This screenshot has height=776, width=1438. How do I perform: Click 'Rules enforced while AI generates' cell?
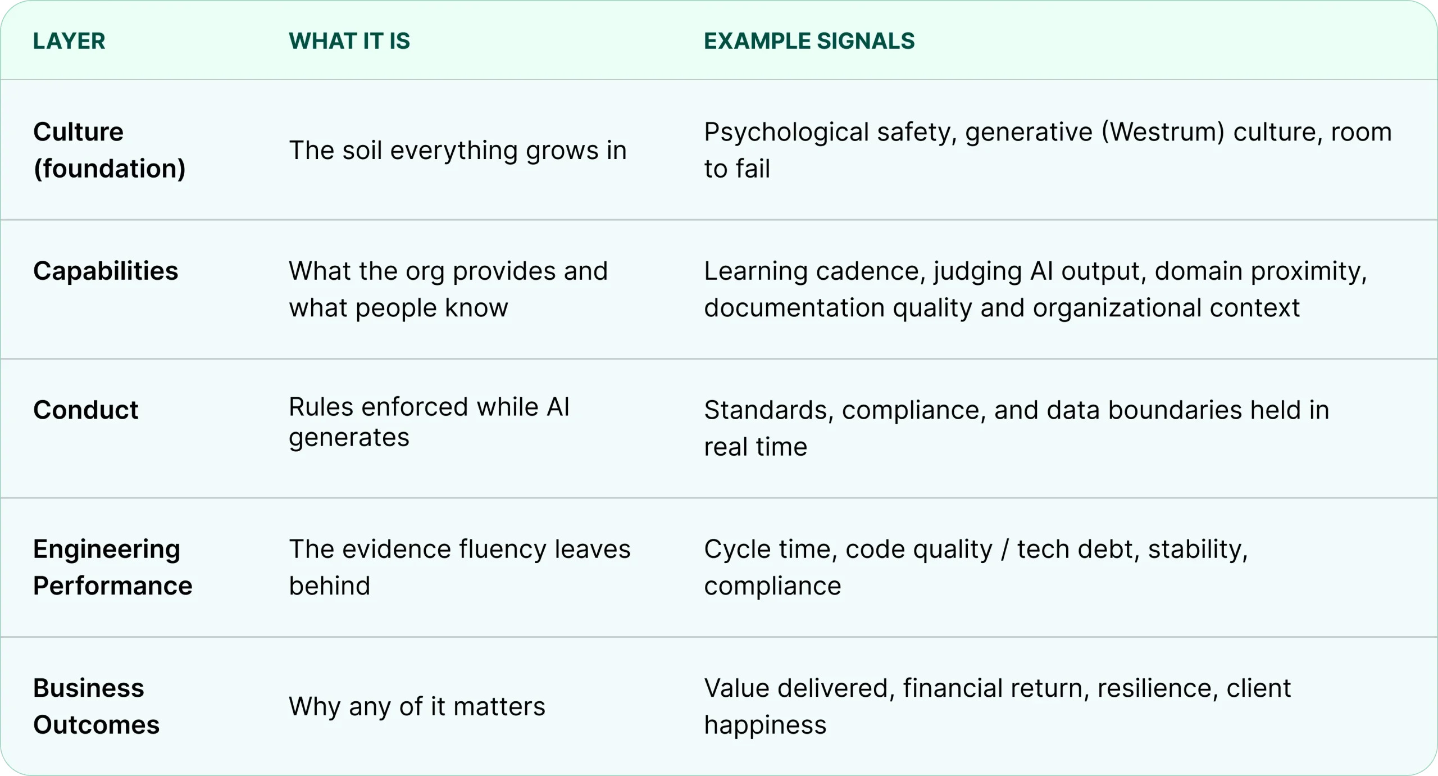429,422
